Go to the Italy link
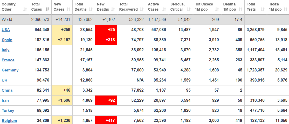Screen dimensions: 289x124 pos(6,50)
